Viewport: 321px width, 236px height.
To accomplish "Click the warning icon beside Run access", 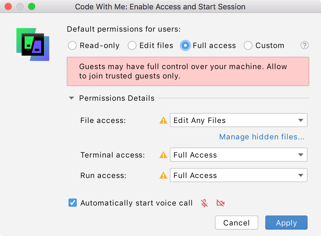I will [x=163, y=175].
